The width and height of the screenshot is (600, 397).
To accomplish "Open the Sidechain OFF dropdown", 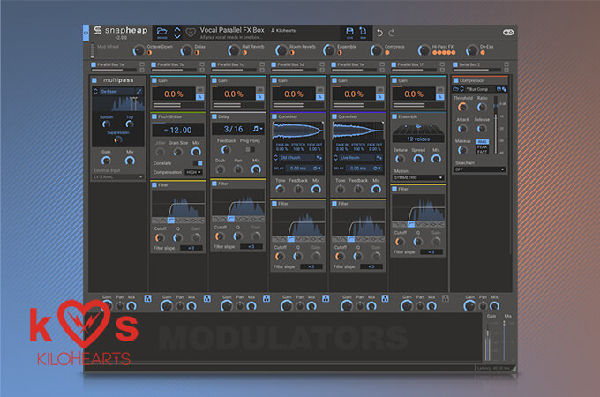I will click(x=479, y=169).
